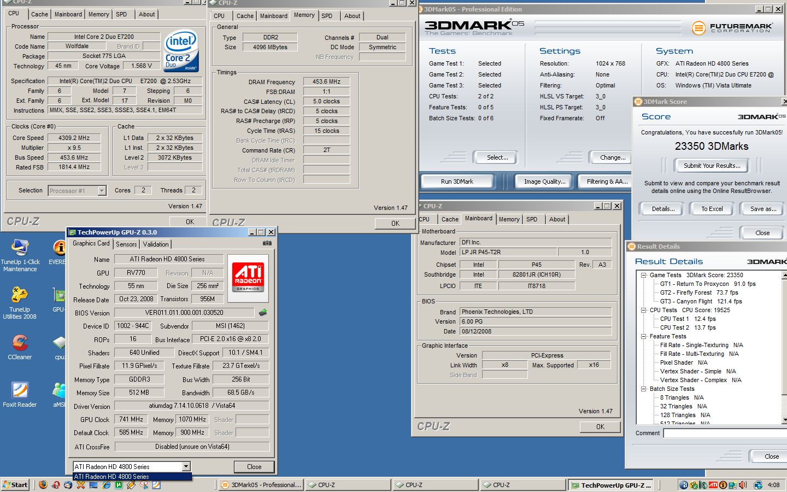Open TuneUp 1-Click Maintenance desktop icon
The height and width of the screenshot is (492, 787).
click(x=20, y=256)
